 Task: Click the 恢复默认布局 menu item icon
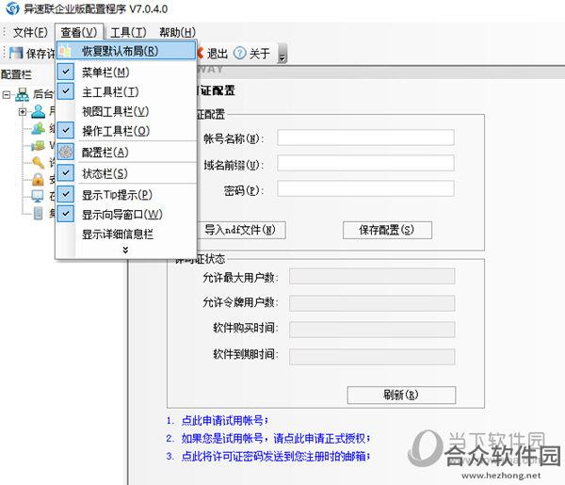[x=65, y=51]
